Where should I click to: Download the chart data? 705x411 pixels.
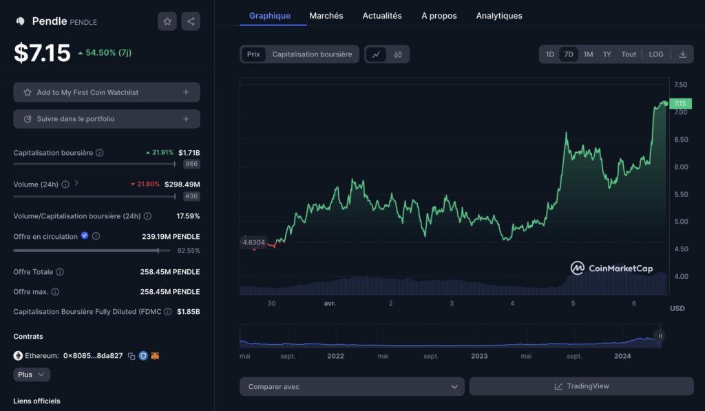click(682, 54)
